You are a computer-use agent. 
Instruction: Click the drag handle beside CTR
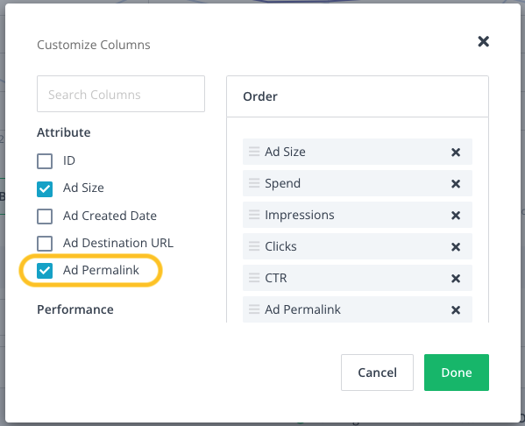254,278
